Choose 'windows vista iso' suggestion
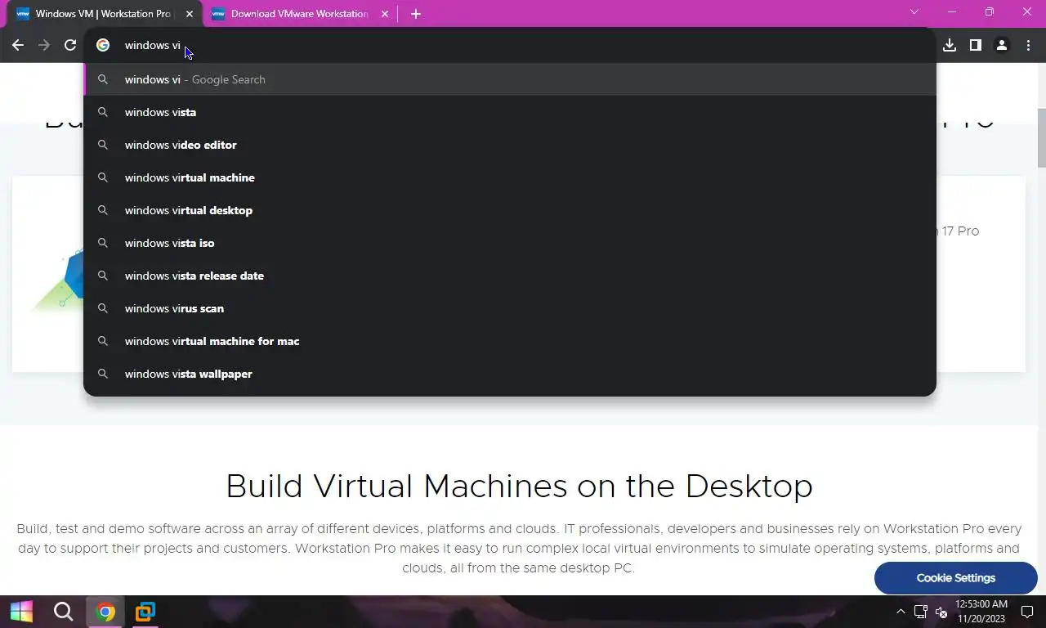The image size is (1046, 628). (510, 243)
